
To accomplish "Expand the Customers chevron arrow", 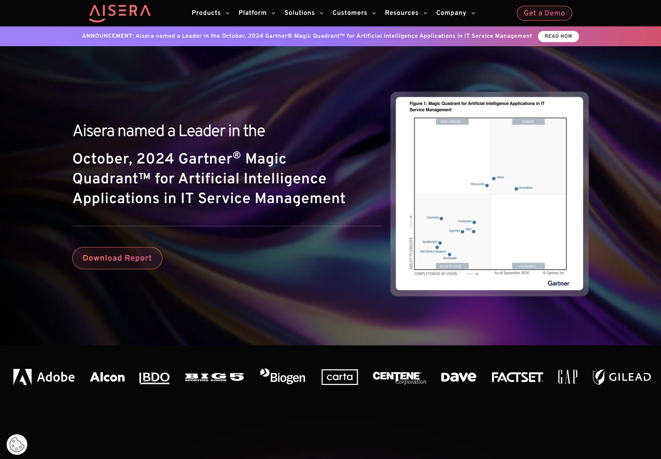I will point(374,13).
